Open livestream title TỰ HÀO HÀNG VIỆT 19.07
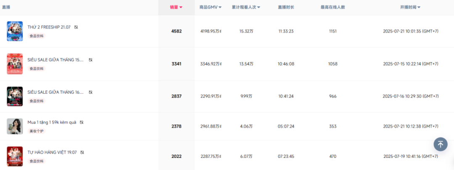The image size is (454, 170). click(x=52, y=152)
